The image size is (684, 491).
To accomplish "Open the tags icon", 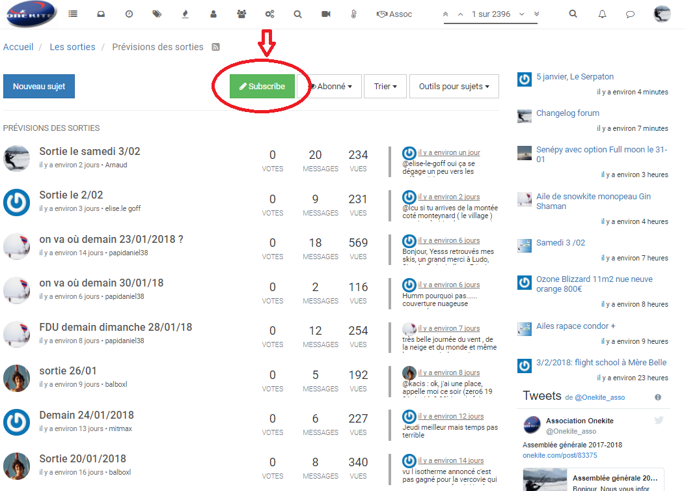I will (x=157, y=14).
